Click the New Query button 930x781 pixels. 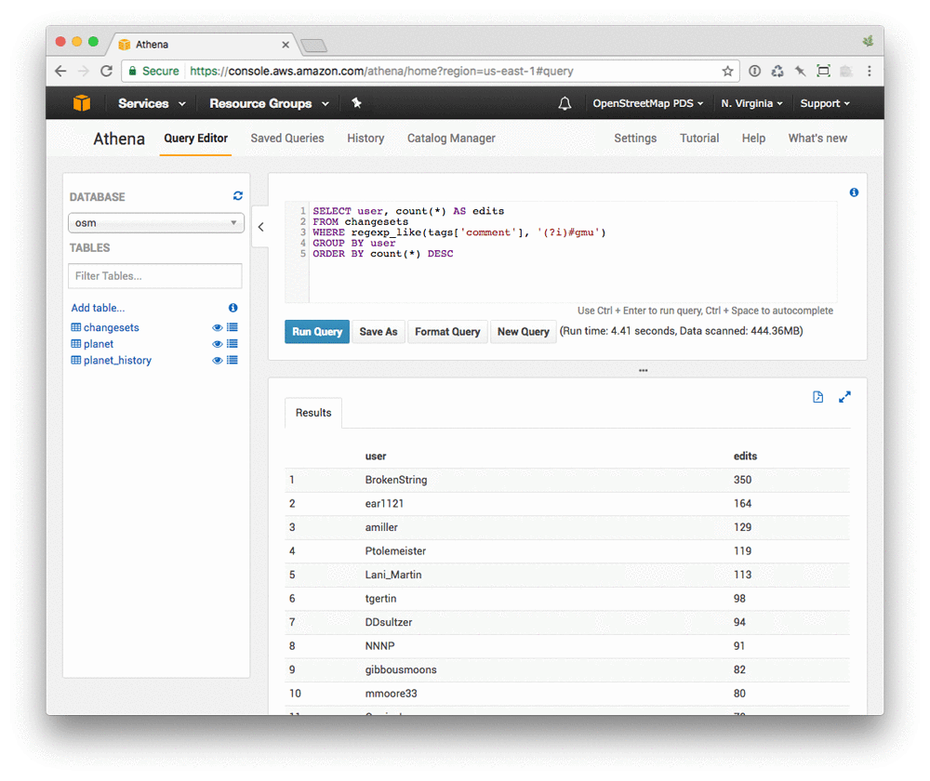tap(523, 332)
